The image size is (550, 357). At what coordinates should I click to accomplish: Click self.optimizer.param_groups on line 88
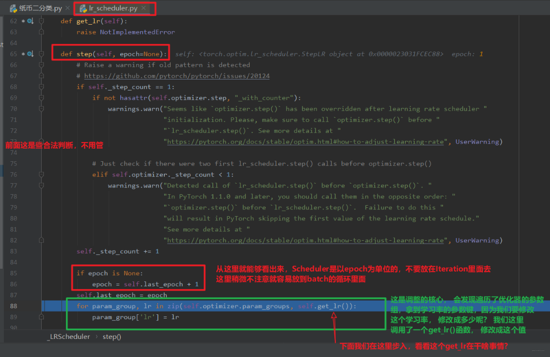pos(237,306)
